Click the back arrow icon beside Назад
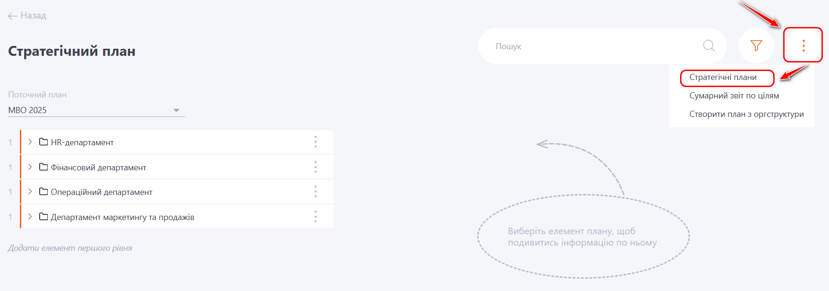This screenshot has width=829, height=291. tap(13, 16)
